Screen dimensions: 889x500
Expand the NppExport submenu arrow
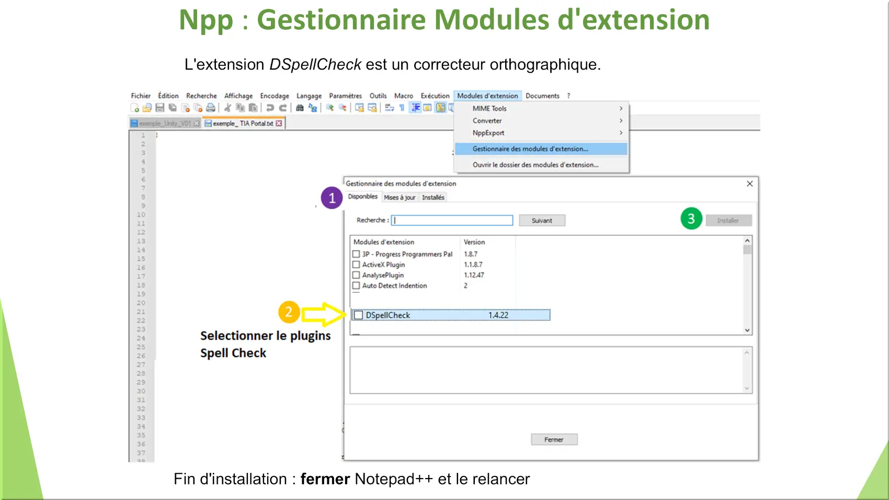point(621,133)
